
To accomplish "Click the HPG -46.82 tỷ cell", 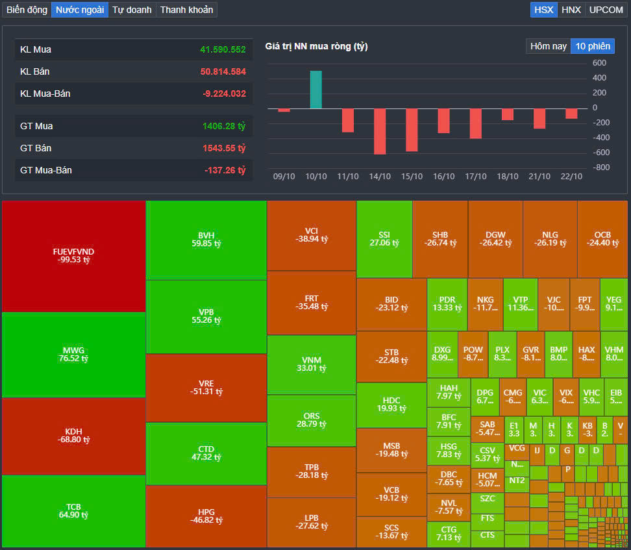I will (x=206, y=516).
